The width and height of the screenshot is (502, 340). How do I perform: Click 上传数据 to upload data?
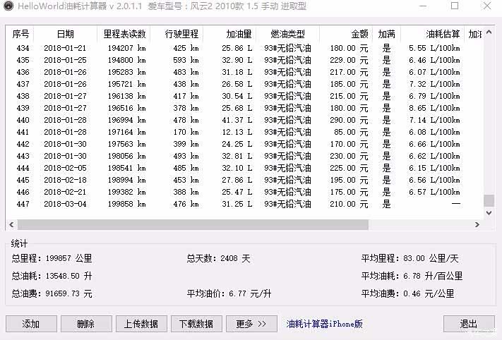click(x=141, y=324)
